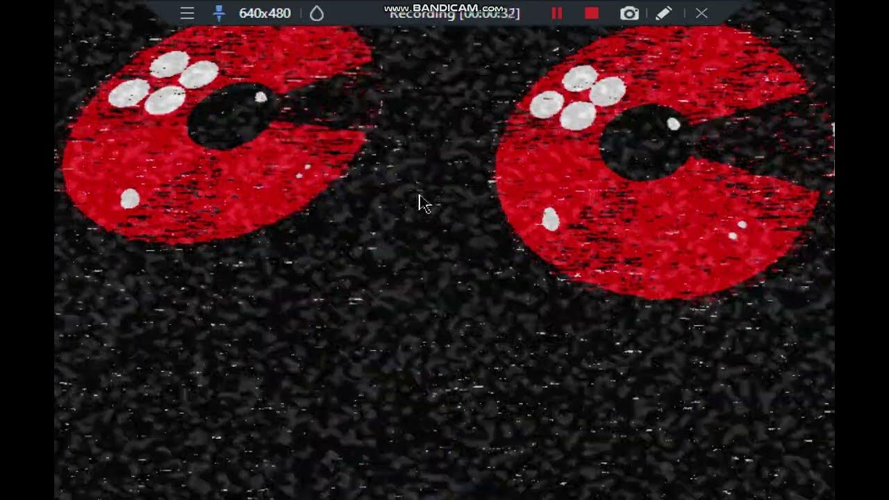Click small white dot inside left disc's black center
Image resolution: width=889 pixels, height=500 pixels.
[260, 97]
